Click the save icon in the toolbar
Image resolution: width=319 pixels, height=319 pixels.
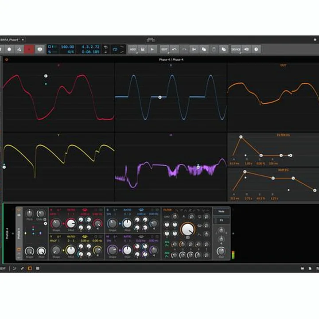coord(143,49)
